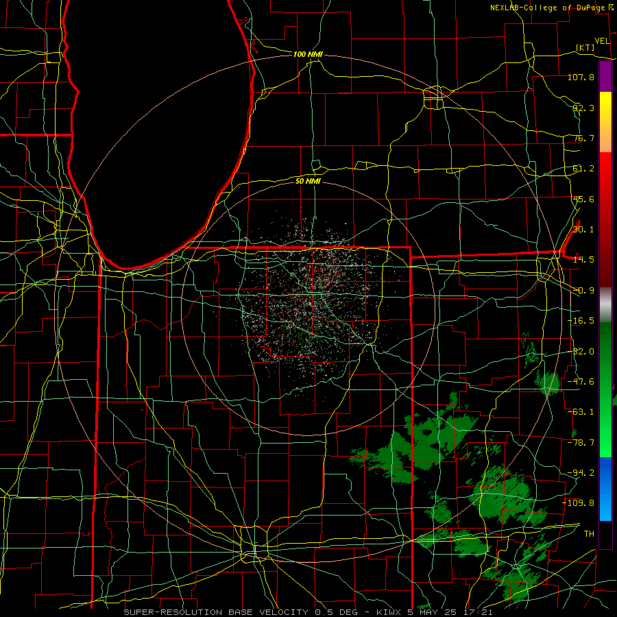This screenshot has height=617, width=617.
Task: Select the -16.5 value on the velocity scale
Action: [581, 321]
